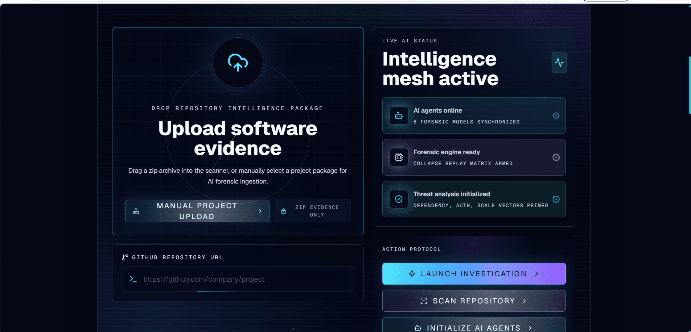The height and width of the screenshot is (332, 691).
Task: Click the Manual Project Upload button
Action: [197, 211]
